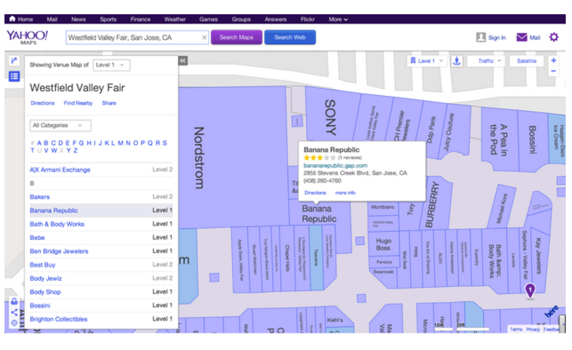Toggle Satellite map view

coord(526,61)
